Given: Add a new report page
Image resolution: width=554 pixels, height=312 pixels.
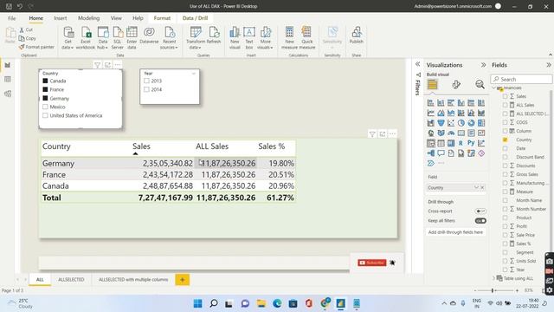Looking at the screenshot, I should pos(183,279).
